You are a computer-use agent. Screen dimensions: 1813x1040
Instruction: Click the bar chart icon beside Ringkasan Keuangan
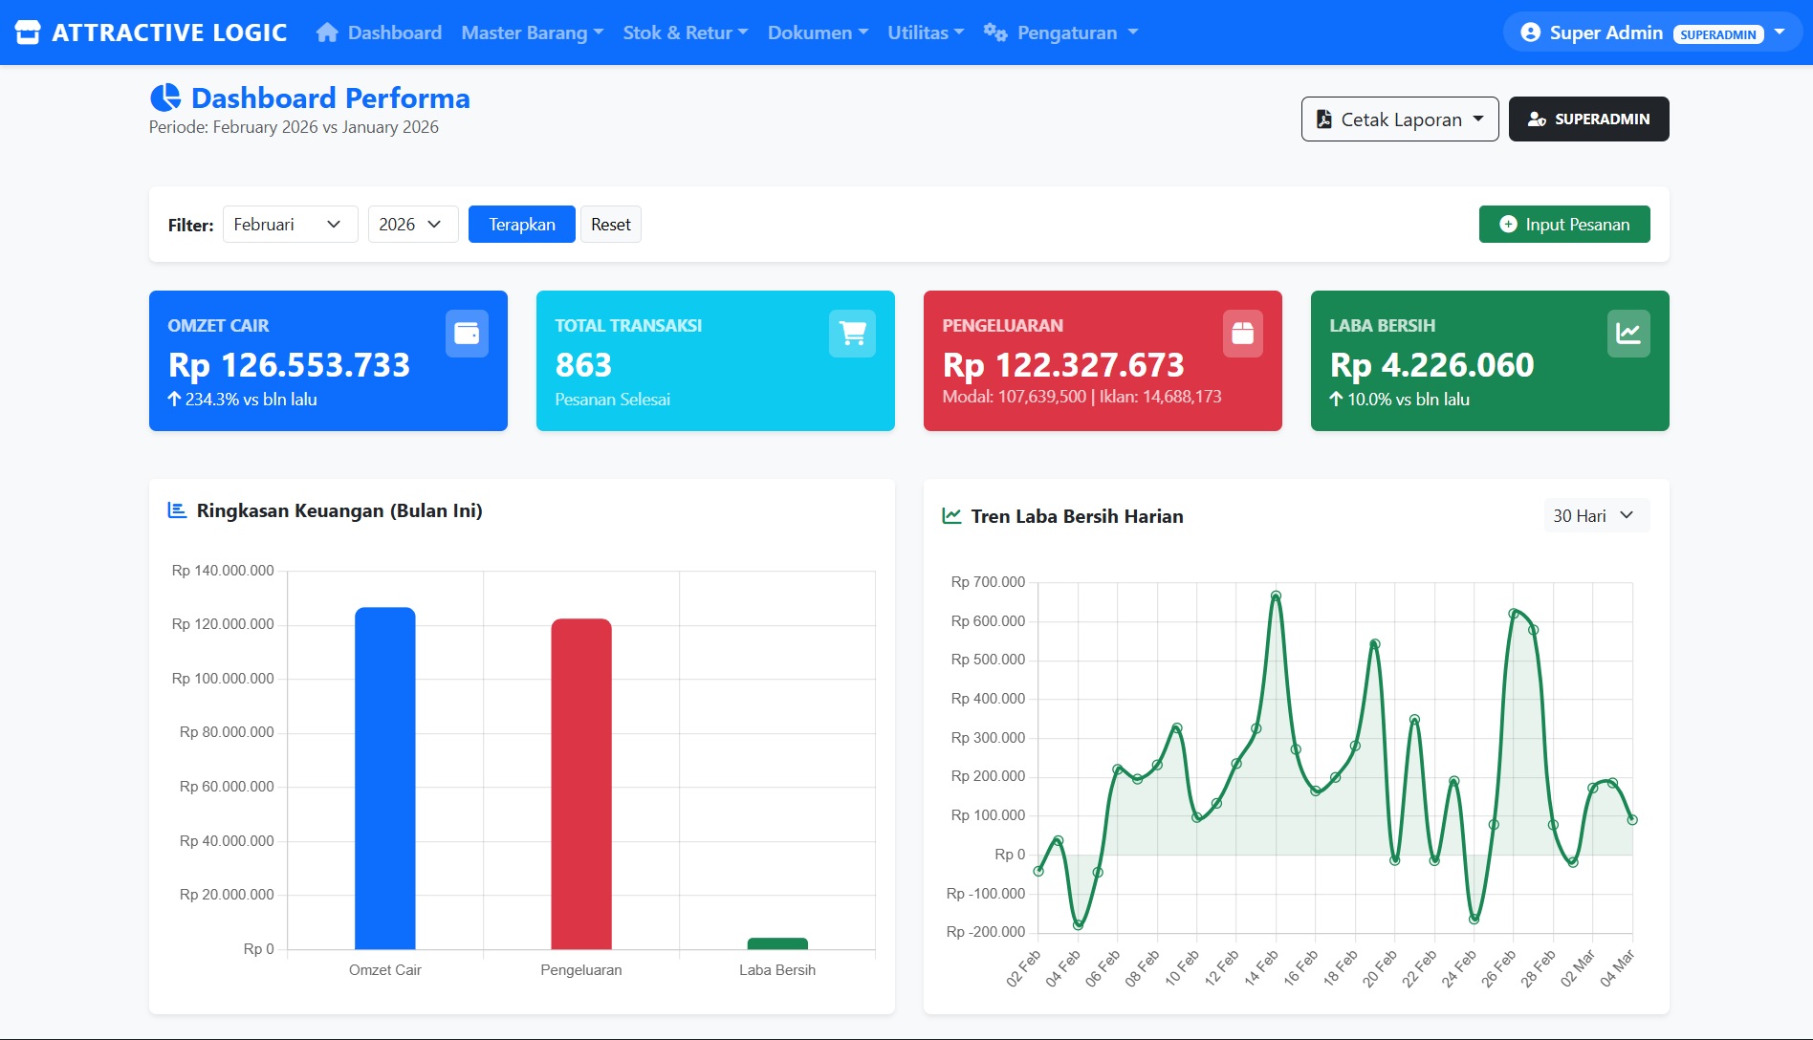click(176, 509)
